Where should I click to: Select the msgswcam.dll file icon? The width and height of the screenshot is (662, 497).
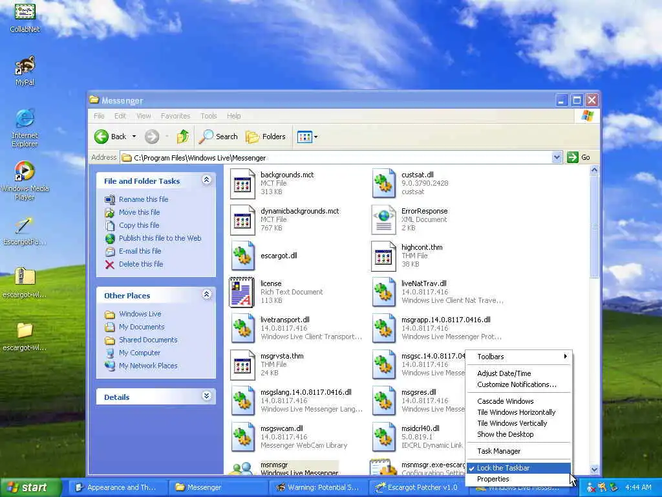coord(242,437)
